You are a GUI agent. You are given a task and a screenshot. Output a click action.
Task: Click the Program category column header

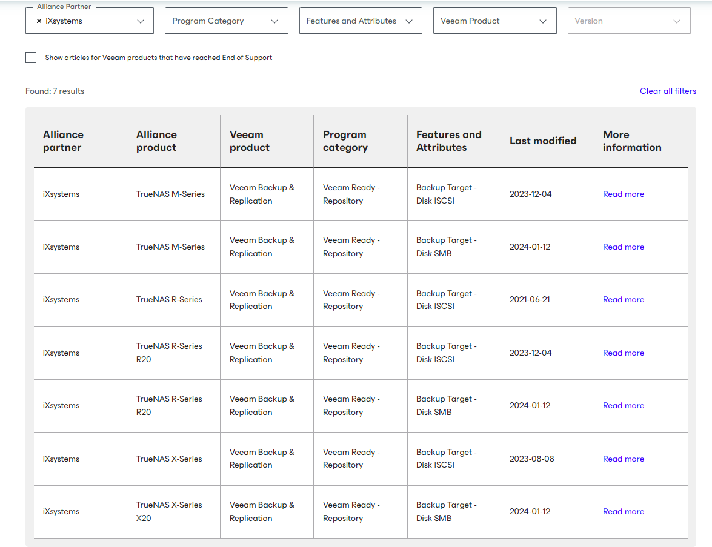point(345,141)
